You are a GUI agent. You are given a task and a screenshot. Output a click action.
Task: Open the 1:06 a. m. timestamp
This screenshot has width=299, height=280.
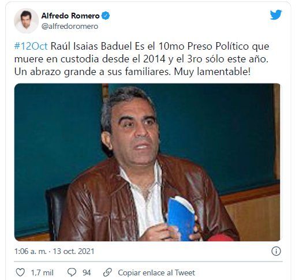31,251
